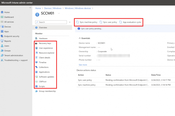Collapse the Essentials section

80,38
